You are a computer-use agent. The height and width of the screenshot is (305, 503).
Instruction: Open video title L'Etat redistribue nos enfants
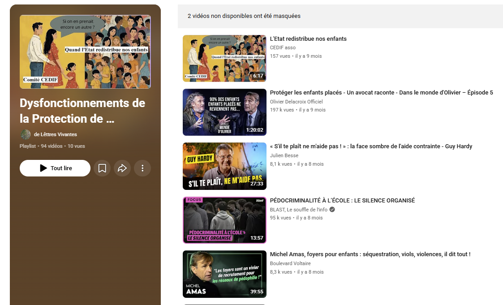click(x=308, y=39)
